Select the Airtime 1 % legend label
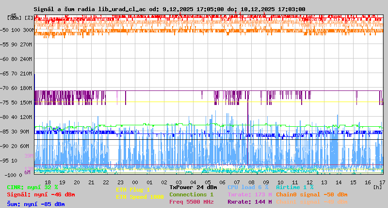The width and height of the screenshot is (388, 208). pyautogui.click(x=294, y=187)
